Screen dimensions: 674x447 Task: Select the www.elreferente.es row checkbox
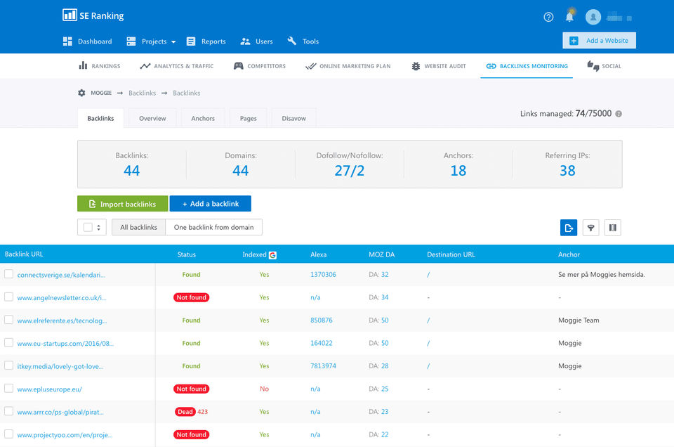(x=9, y=320)
